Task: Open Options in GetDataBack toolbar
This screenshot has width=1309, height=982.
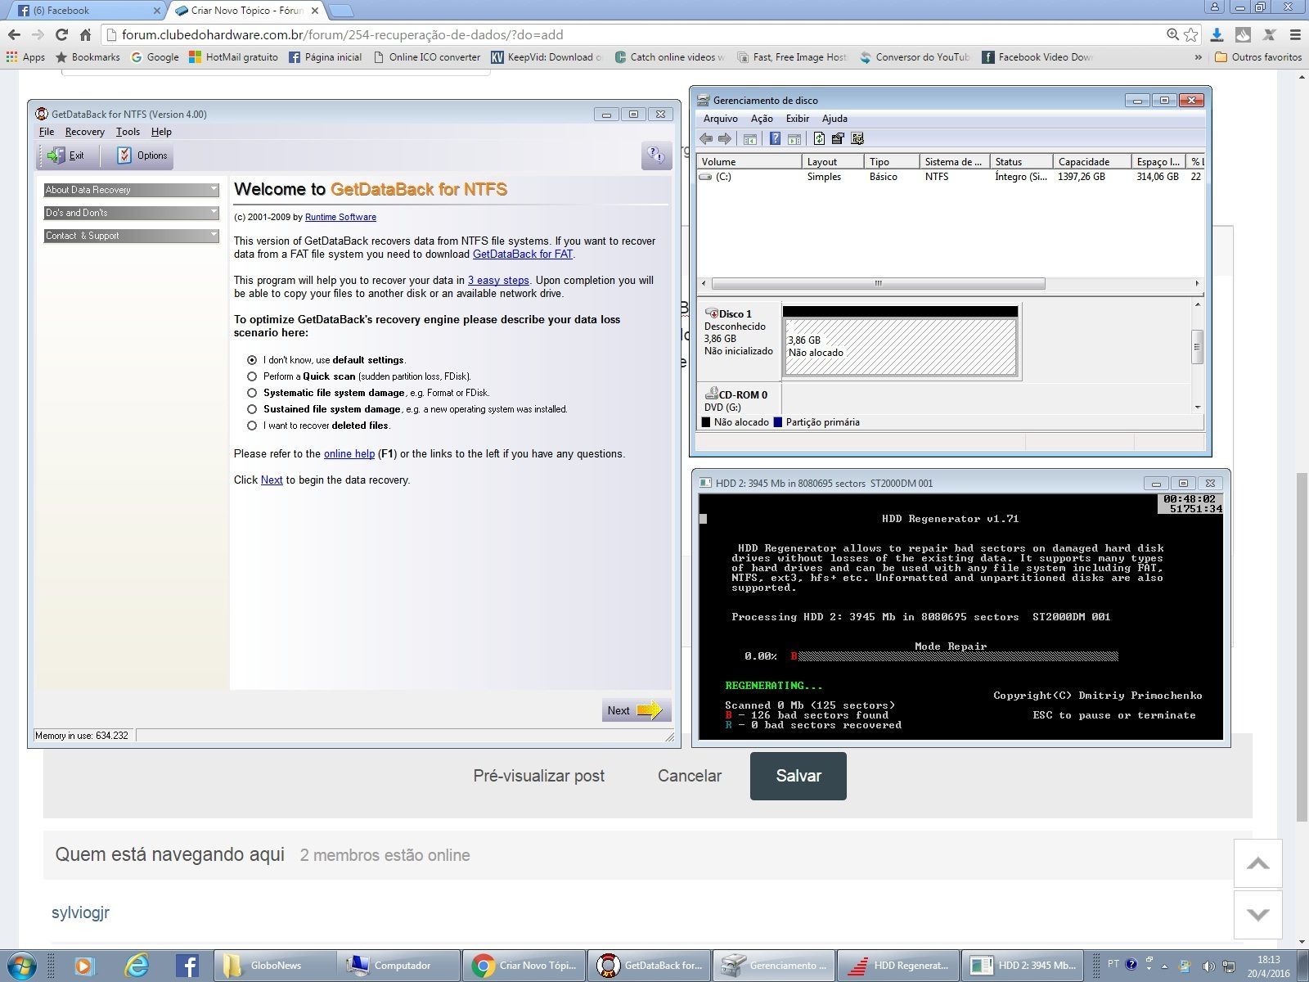Action: tap(142, 155)
